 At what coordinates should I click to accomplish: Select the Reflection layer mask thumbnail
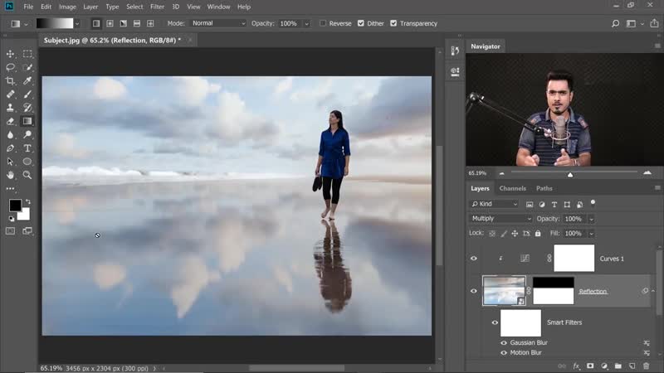(x=553, y=291)
